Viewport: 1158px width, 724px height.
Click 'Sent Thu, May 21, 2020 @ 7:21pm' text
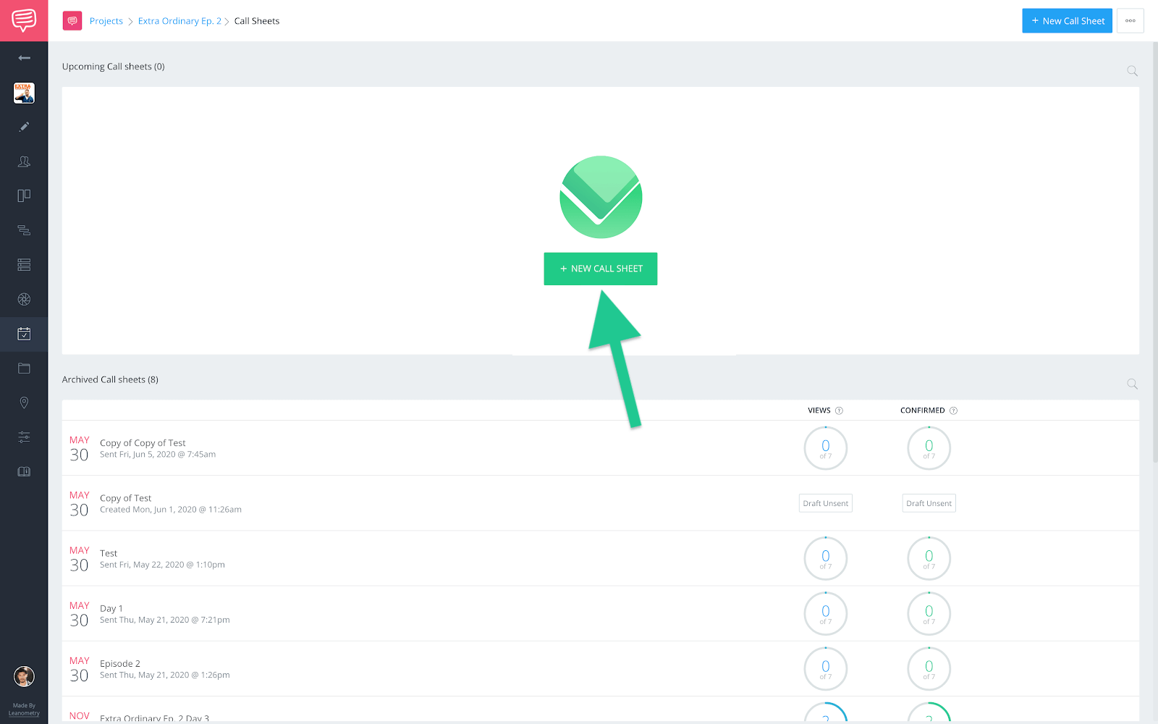(165, 620)
